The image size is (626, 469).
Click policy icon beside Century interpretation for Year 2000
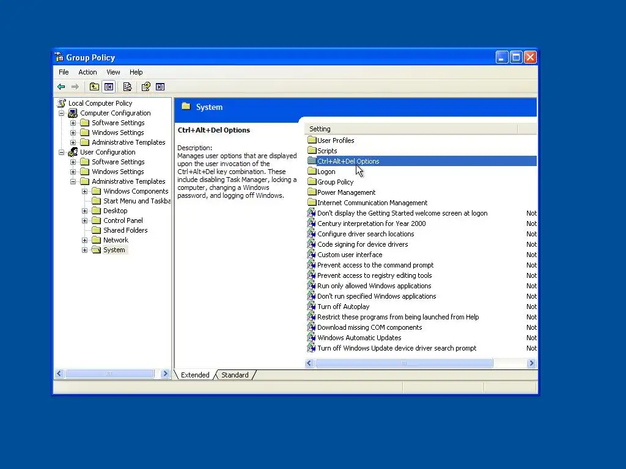tap(311, 224)
